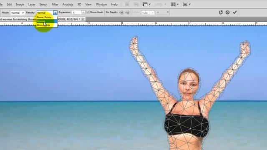Open the Layer menu
The height and width of the screenshot is (150, 267).
point(32,5)
